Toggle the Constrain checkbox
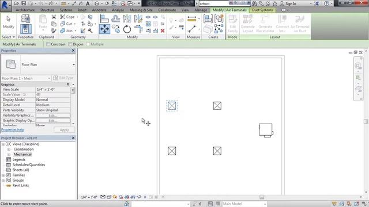 pos(48,44)
